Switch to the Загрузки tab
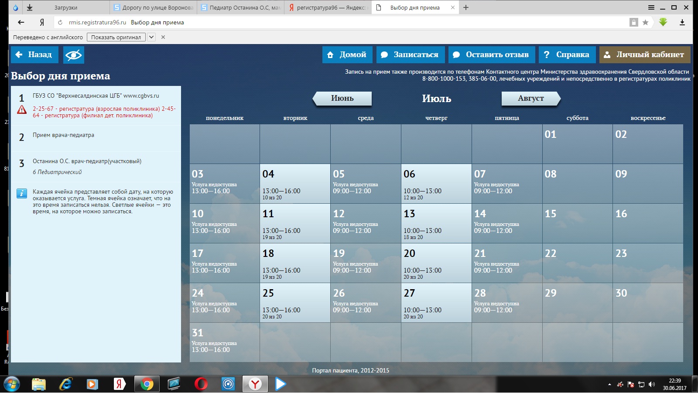698x393 pixels. pyautogui.click(x=66, y=8)
